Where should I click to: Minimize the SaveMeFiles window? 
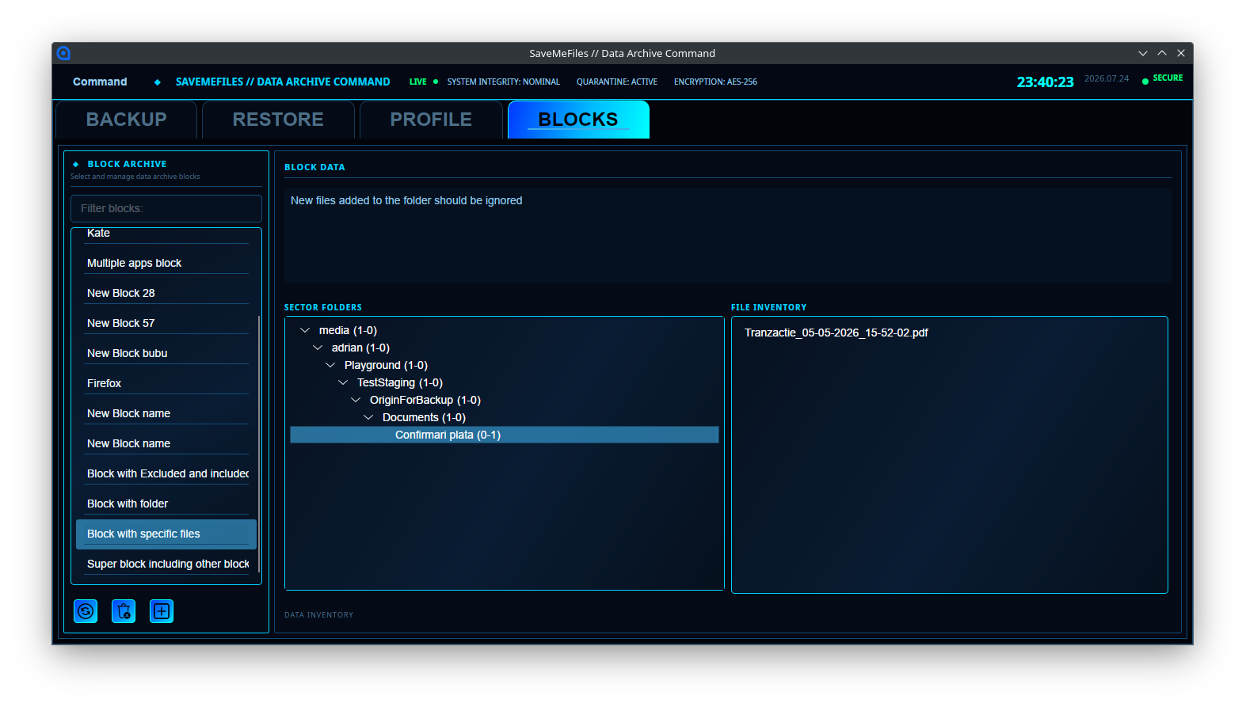tap(1143, 53)
